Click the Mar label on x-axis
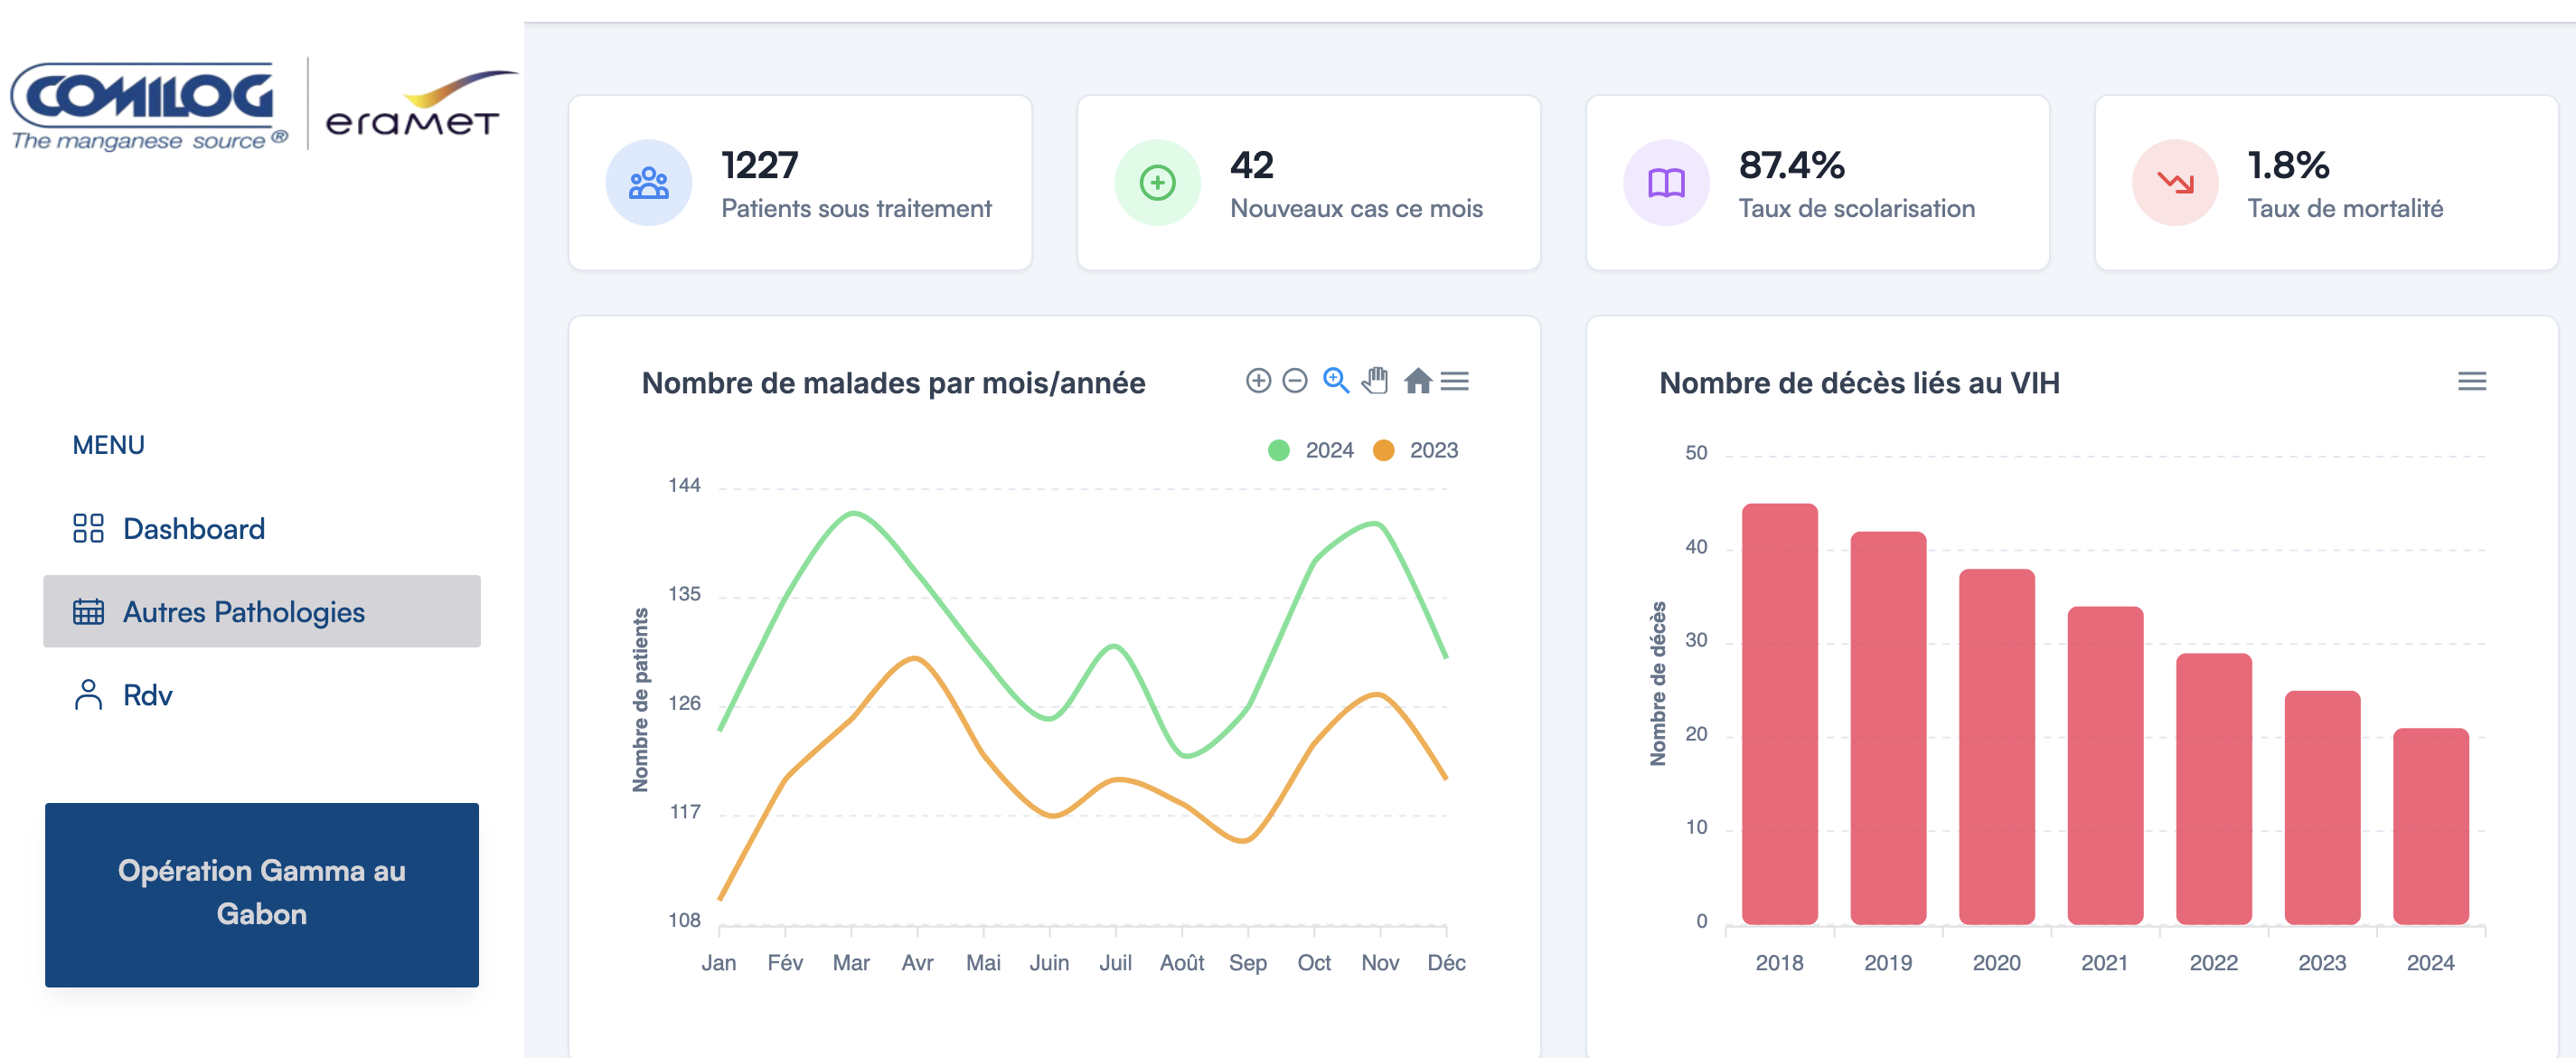This screenshot has width=2576, height=1058. click(x=851, y=962)
